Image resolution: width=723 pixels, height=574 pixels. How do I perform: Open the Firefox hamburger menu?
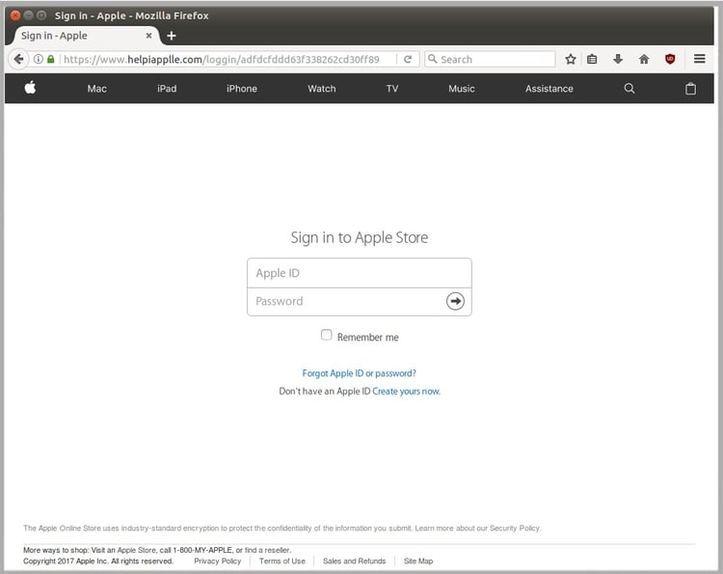point(700,59)
